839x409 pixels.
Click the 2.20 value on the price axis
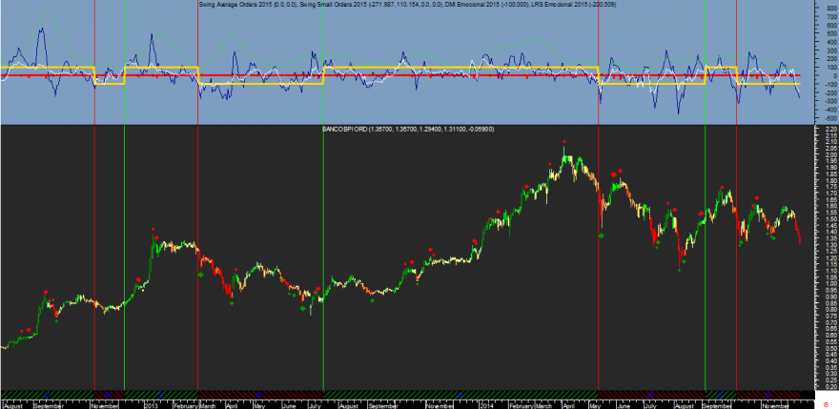tap(831, 130)
